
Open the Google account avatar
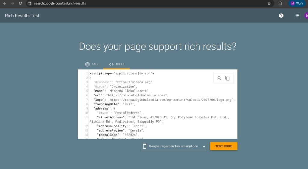[306, 16]
